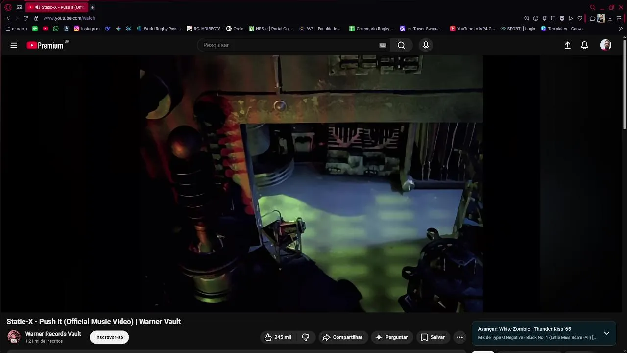
Task: Click the Salvar save button
Action: coord(433,337)
